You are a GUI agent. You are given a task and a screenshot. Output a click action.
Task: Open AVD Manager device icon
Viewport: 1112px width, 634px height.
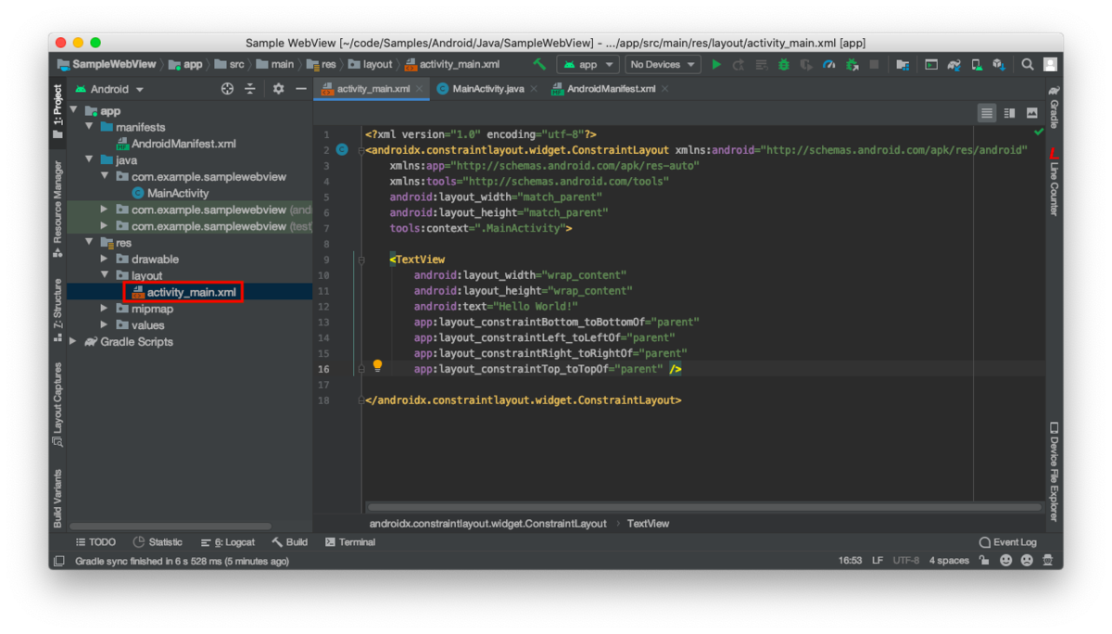click(977, 65)
